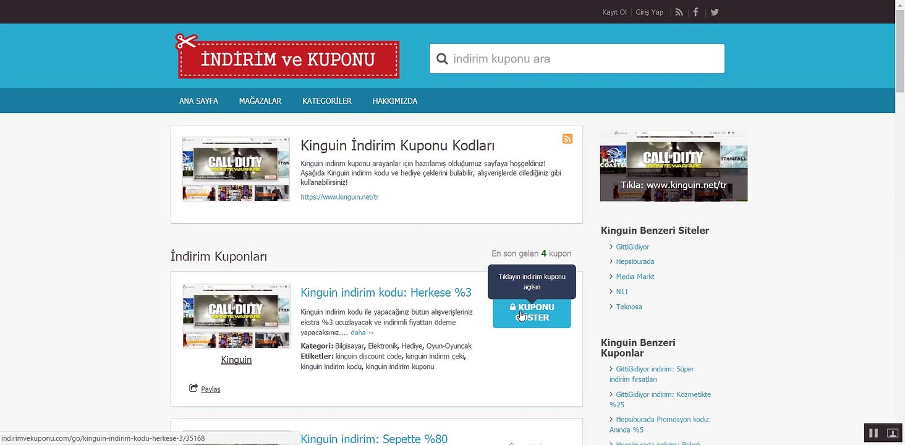Click the Kinguin Benzeri Siteler heading

point(655,231)
